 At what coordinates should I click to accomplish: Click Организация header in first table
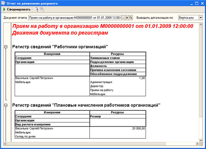tap(52, 62)
